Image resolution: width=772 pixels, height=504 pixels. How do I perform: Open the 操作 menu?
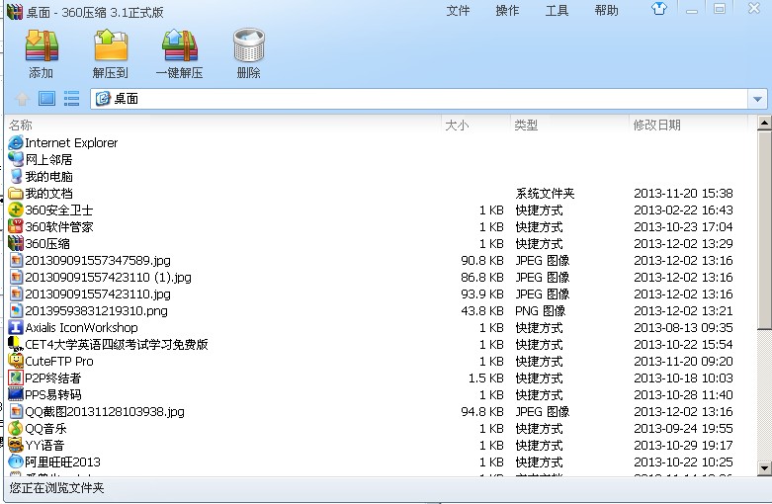[507, 11]
